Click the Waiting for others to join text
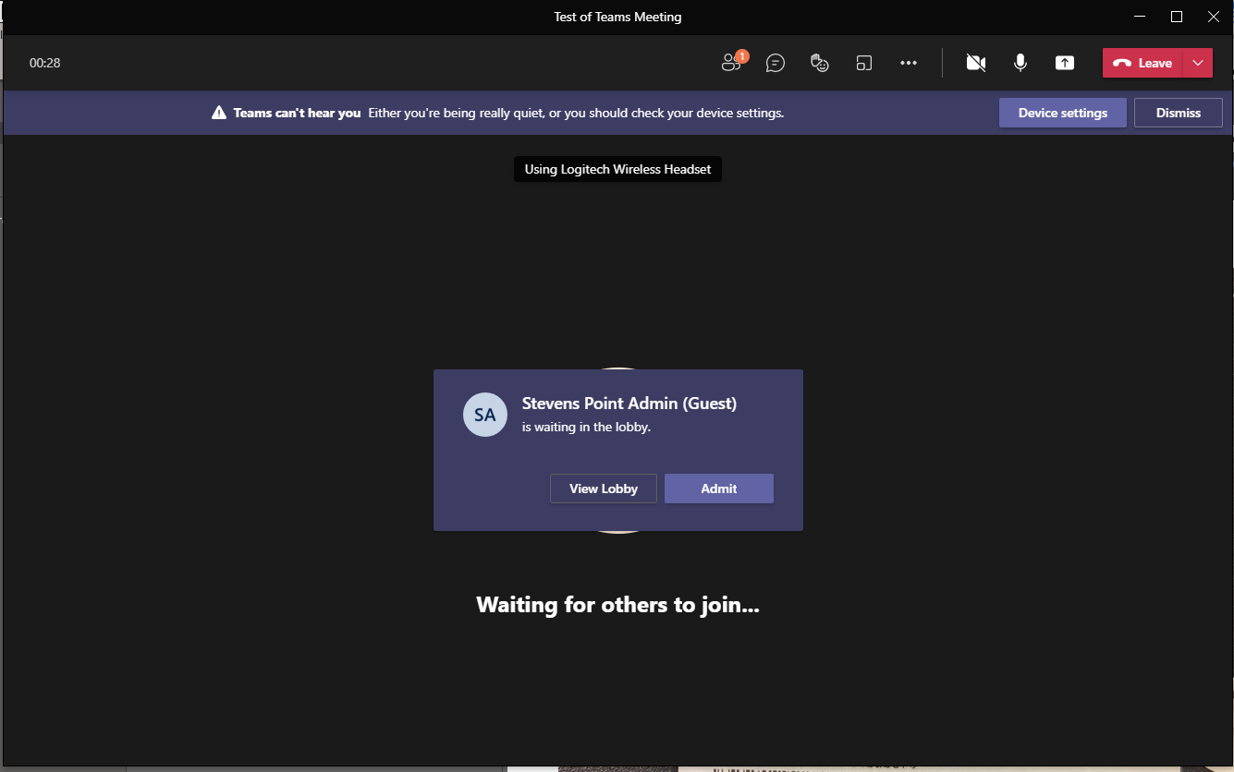 tap(617, 605)
